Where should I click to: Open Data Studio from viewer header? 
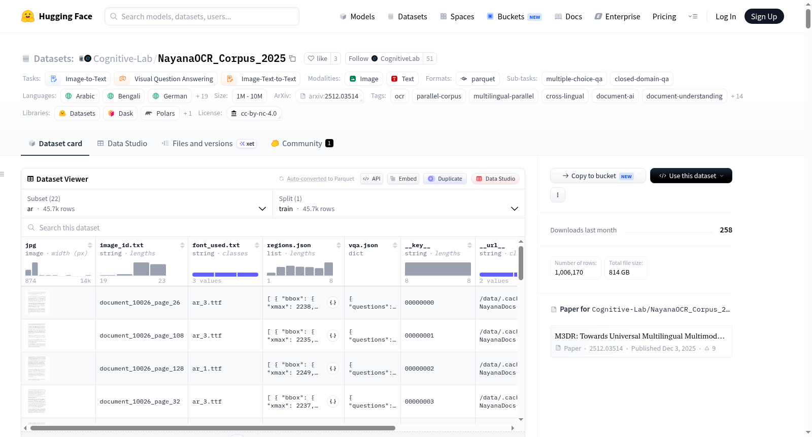[495, 179]
